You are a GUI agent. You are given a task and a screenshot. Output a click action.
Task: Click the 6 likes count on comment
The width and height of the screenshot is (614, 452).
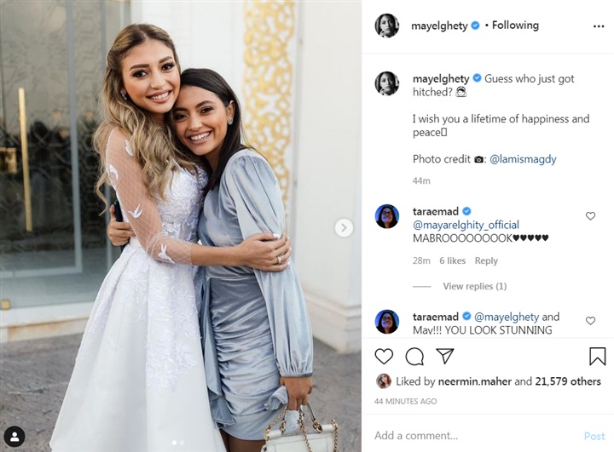pos(453,260)
